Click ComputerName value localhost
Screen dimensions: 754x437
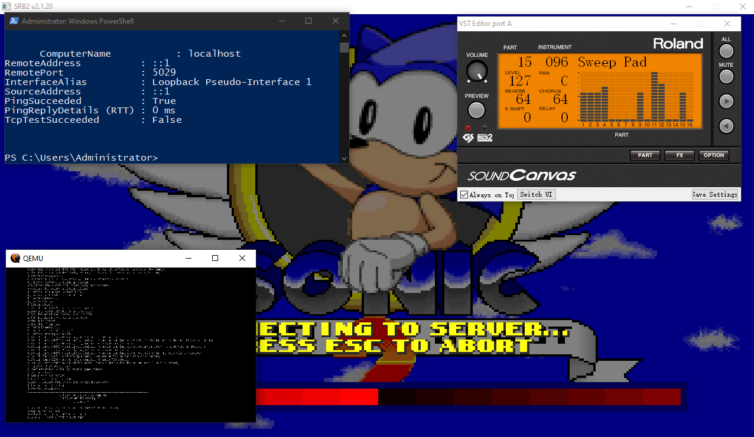(x=214, y=54)
